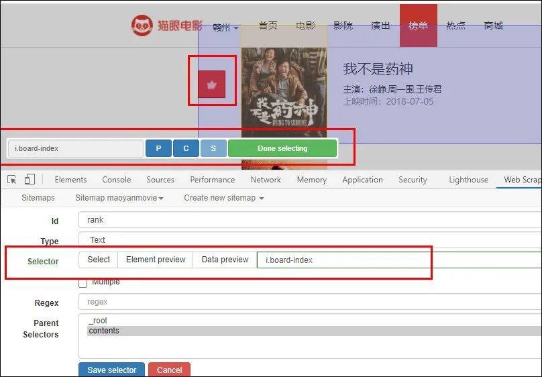
Task: Select child element with C button
Action: [186, 148]
